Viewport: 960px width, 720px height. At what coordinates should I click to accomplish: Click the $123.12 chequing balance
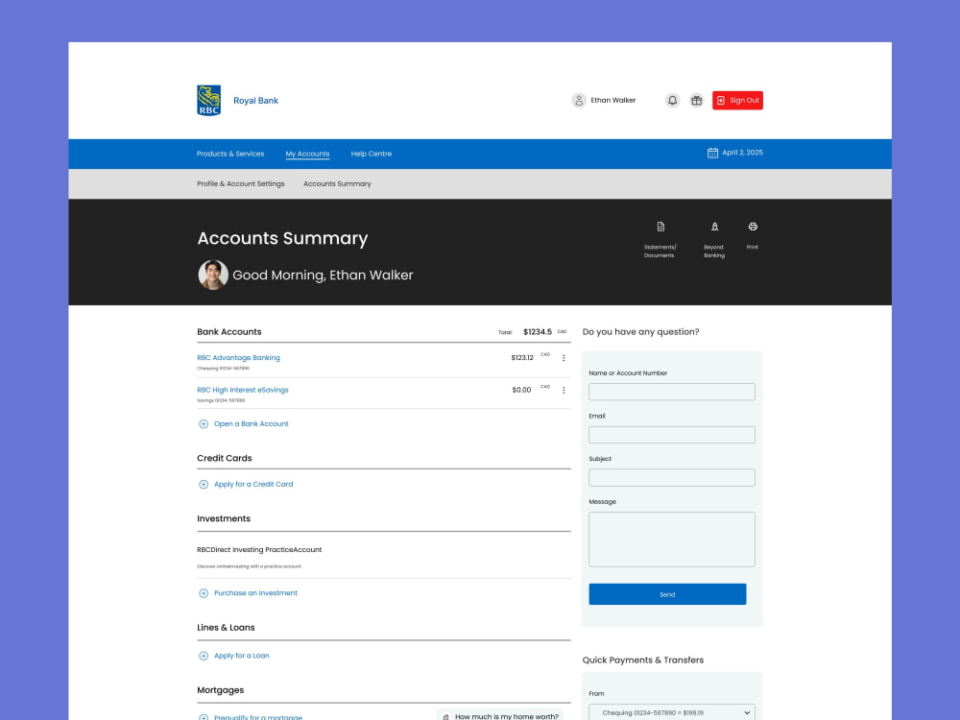pyautogui.click(x=522, y=357)
